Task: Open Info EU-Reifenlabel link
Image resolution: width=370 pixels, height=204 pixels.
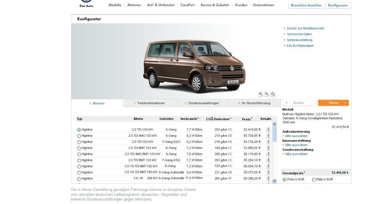Action: point(300,46)
